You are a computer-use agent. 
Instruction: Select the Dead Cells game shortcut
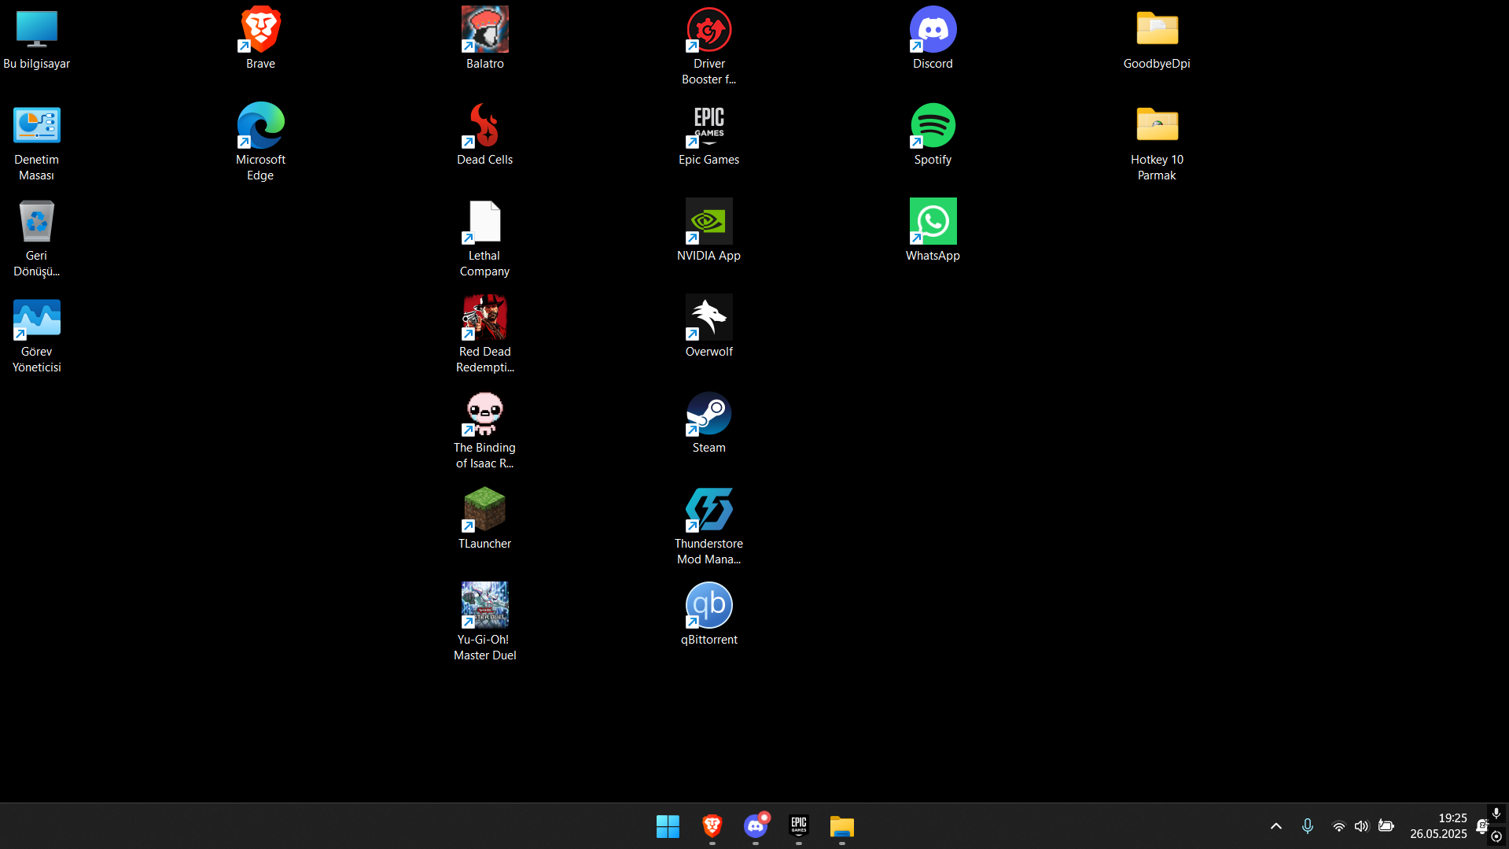484,135
